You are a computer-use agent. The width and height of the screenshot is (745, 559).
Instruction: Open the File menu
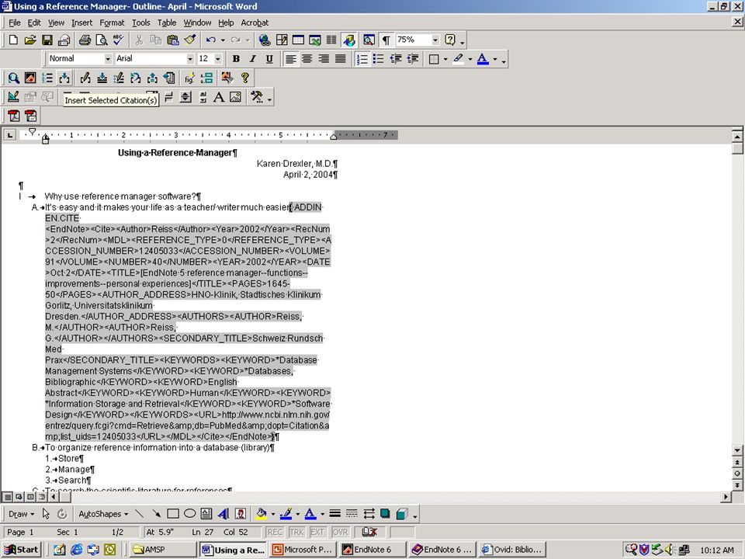click(14, 23)
